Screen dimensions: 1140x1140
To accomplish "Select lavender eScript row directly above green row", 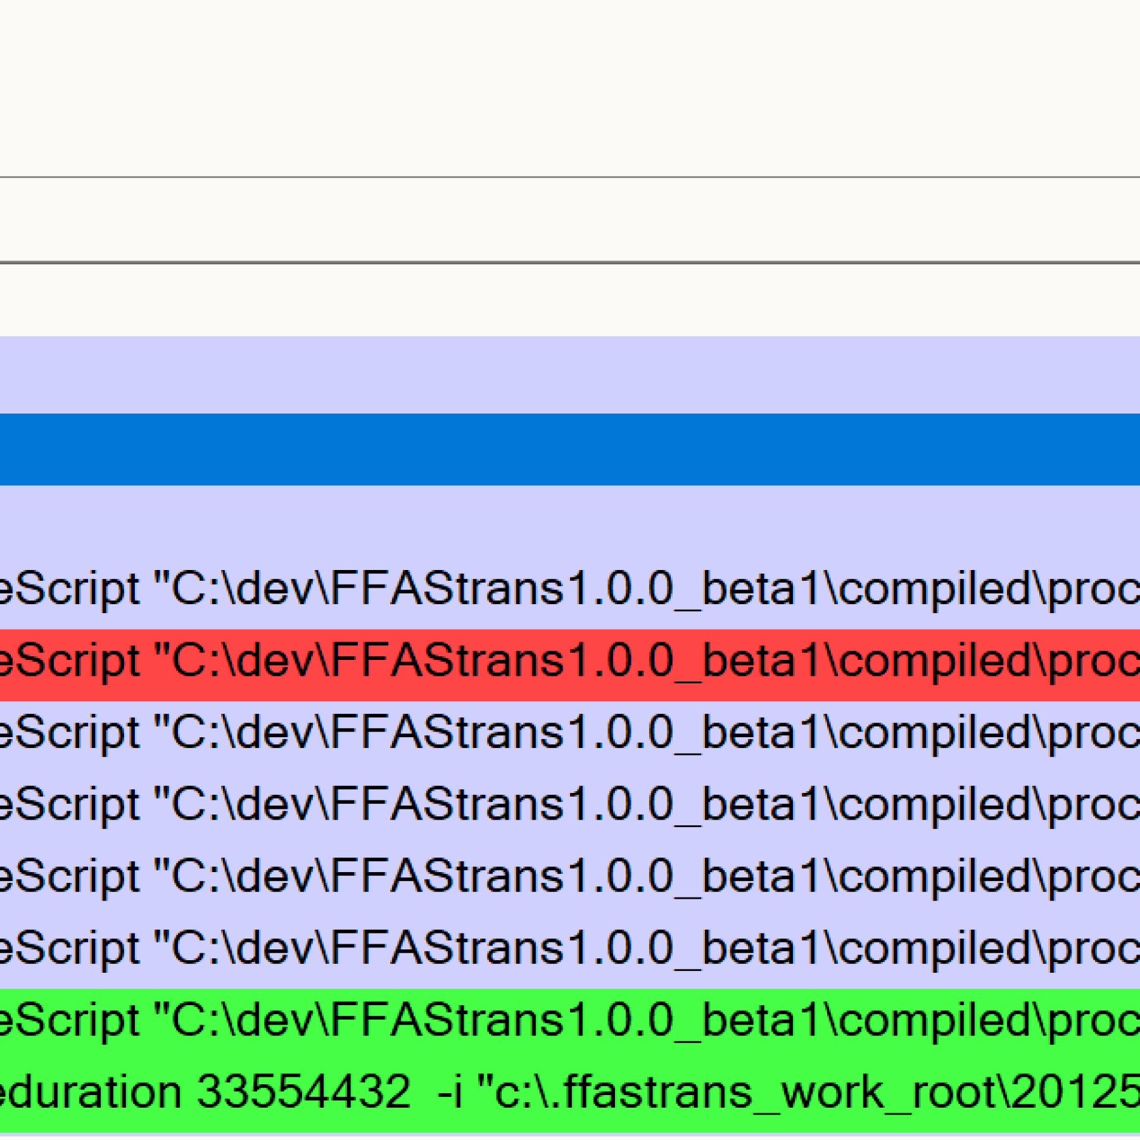I will pyautogui.click(x=570, y=953).
